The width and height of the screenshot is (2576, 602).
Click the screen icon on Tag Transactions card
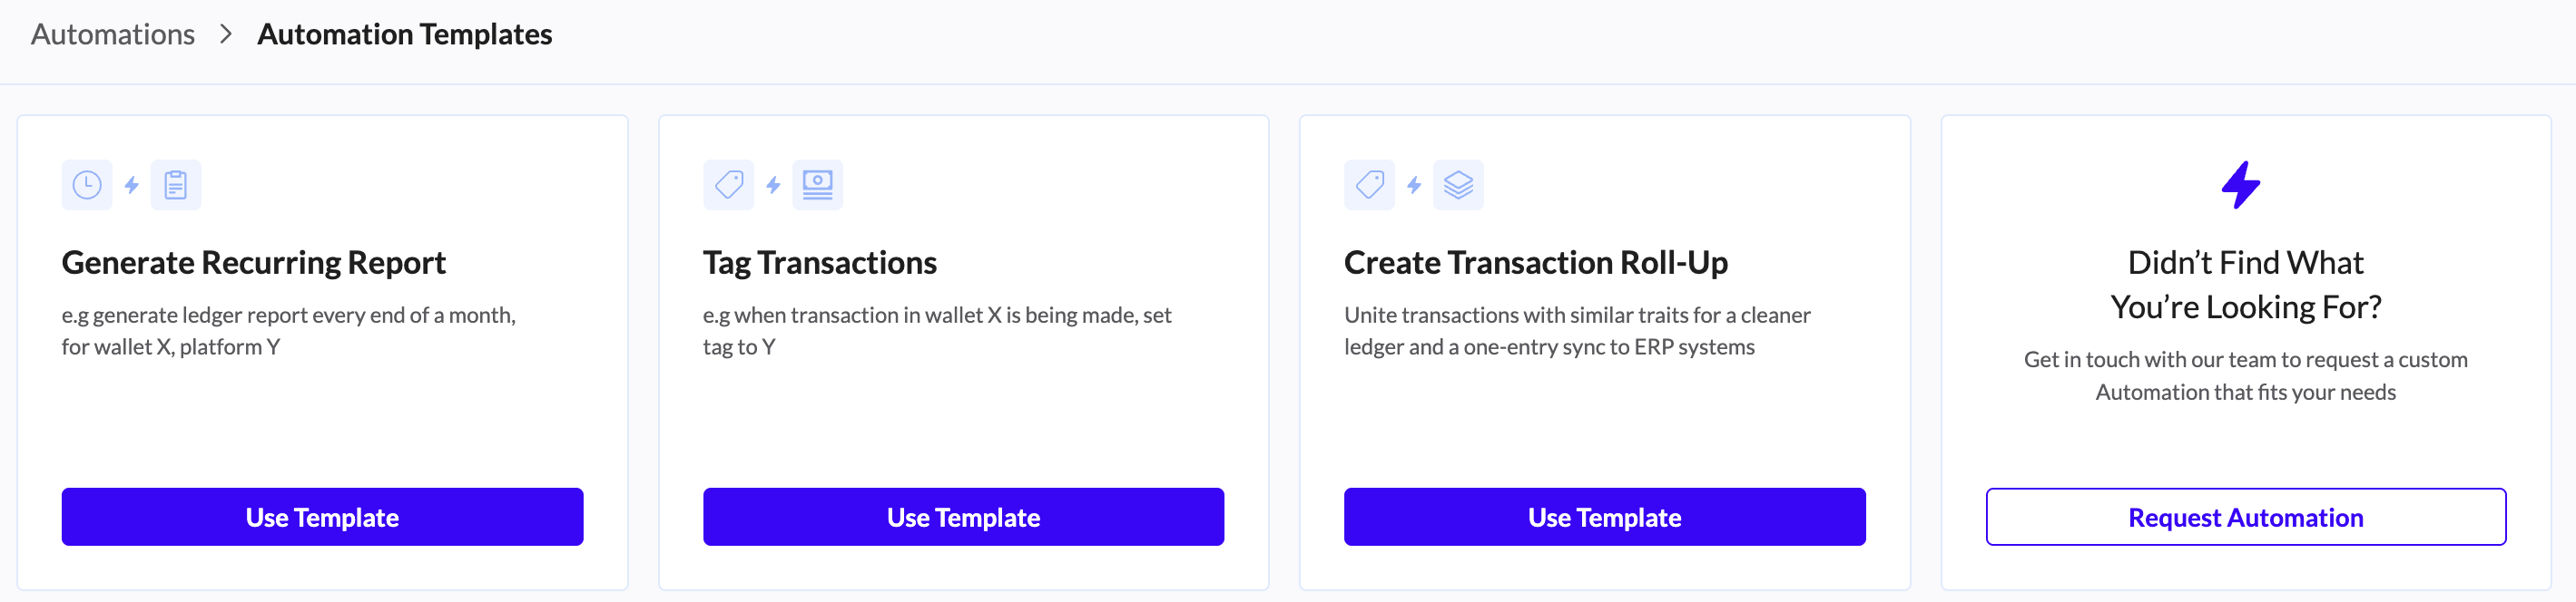coord(817,185)
